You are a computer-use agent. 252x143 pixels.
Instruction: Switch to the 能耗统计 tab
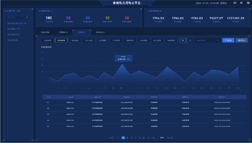pyautogui.click(x=100, y=32)
